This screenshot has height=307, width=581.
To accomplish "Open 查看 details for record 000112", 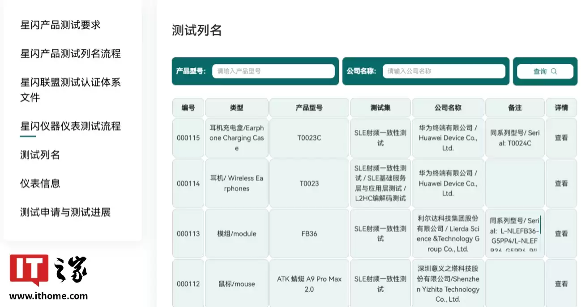I will point(561,283).
